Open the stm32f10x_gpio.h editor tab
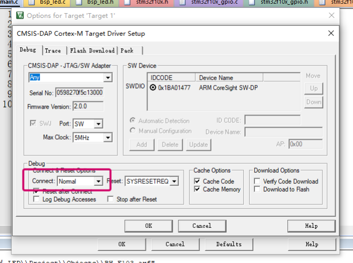Viewport: 353px width, 263px height. point(279,3)
